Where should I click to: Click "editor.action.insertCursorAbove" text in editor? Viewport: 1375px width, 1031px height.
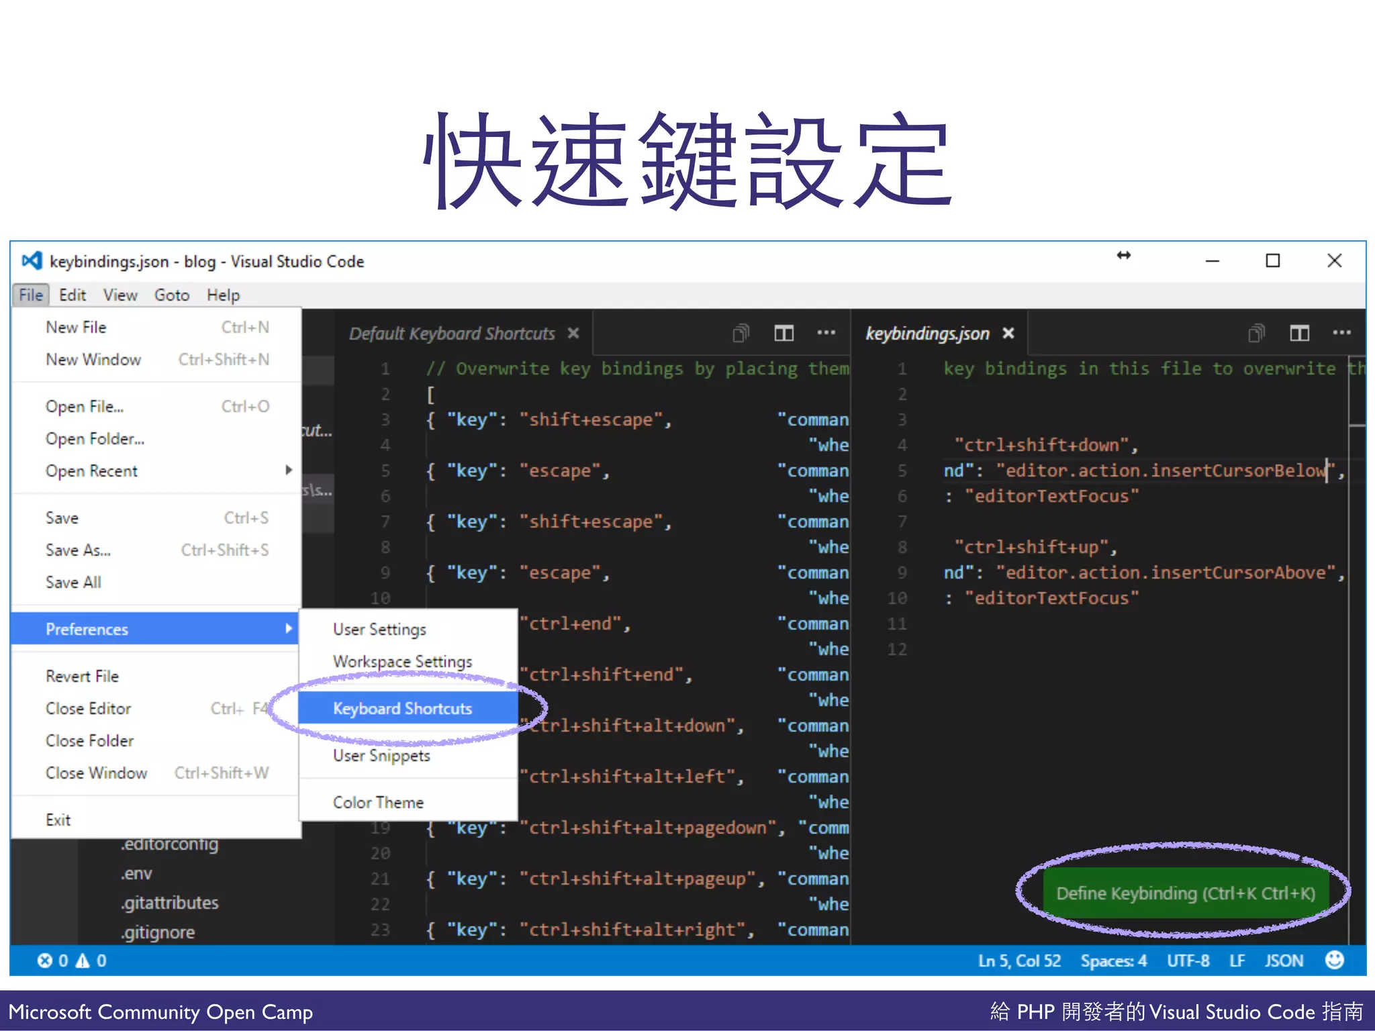[x=1166, y=572]
